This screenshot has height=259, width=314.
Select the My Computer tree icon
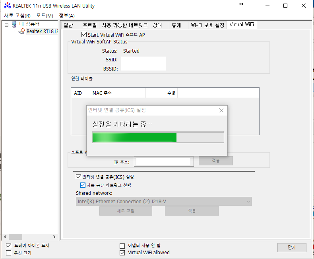pyautogui.click(x=14, y=24)
